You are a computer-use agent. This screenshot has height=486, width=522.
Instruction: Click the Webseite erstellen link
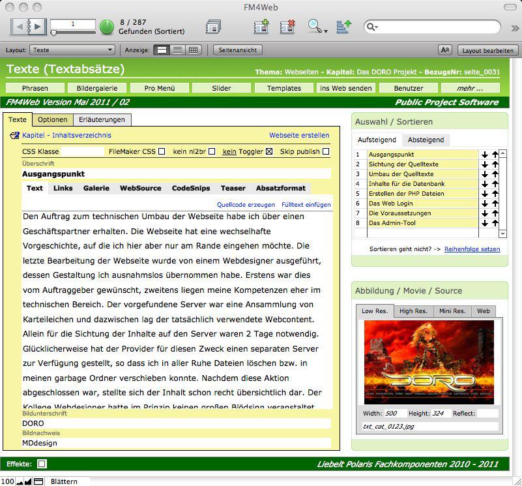pos(299,135)
